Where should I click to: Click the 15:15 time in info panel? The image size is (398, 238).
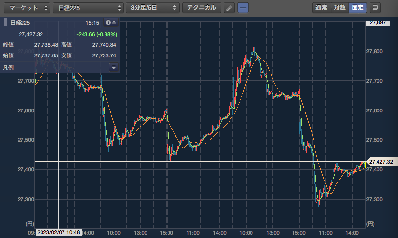(x=92, y=23)
